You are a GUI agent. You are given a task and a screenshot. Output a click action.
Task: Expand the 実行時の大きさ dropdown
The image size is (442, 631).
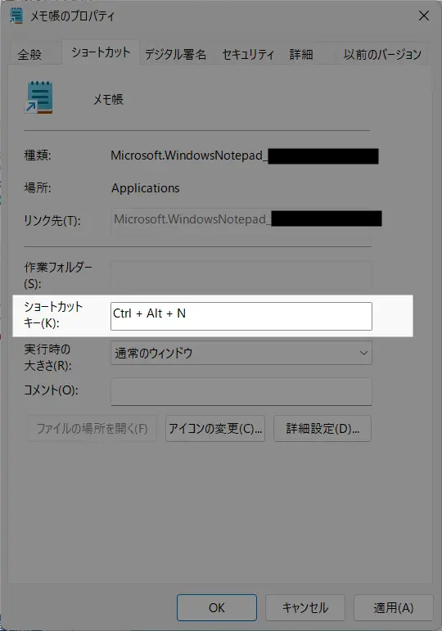tap(241, 353)
